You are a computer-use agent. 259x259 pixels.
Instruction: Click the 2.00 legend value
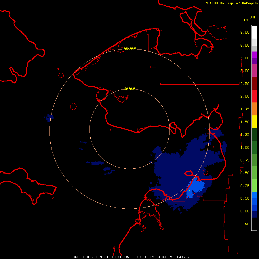(x=245, y=96)
